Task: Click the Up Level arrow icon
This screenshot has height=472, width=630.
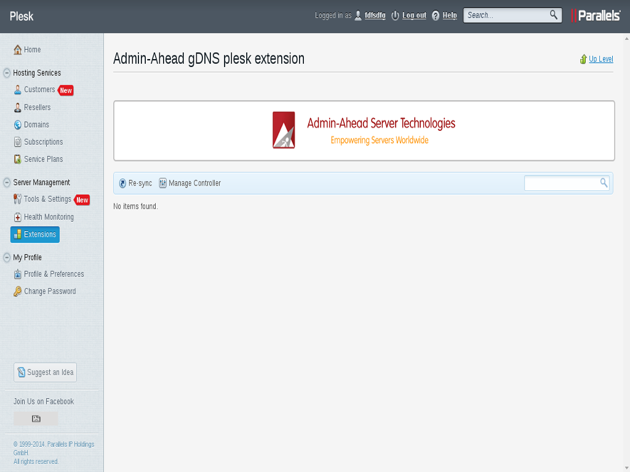Action: click(x=583, y=59)
